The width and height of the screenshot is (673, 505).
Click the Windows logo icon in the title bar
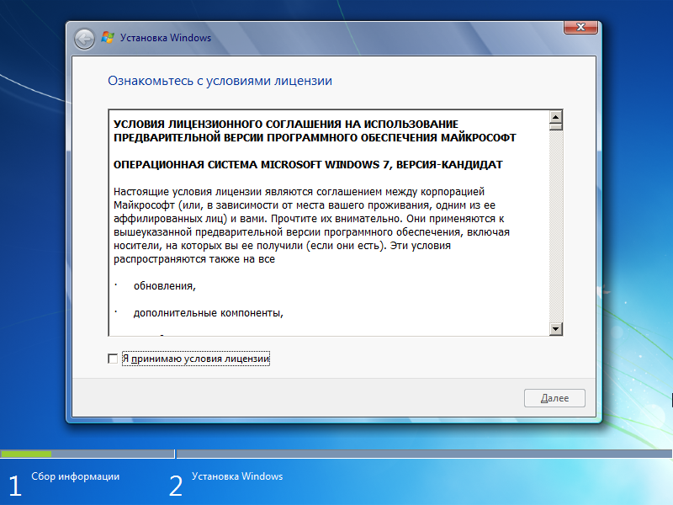pyautogui.click(x=106, y=37)
